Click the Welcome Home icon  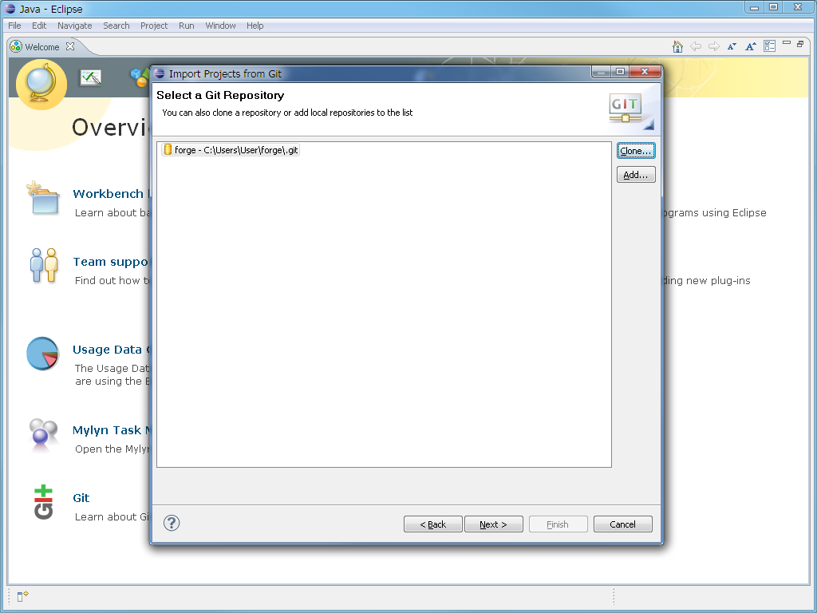coord(677,46)
